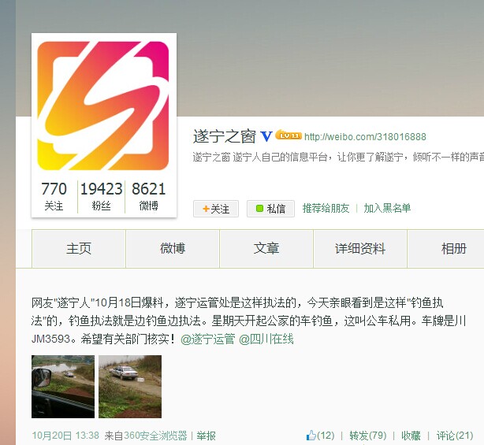484x445 pixels.
Task: Send a private message via 私信
Action: click(270, 209)
